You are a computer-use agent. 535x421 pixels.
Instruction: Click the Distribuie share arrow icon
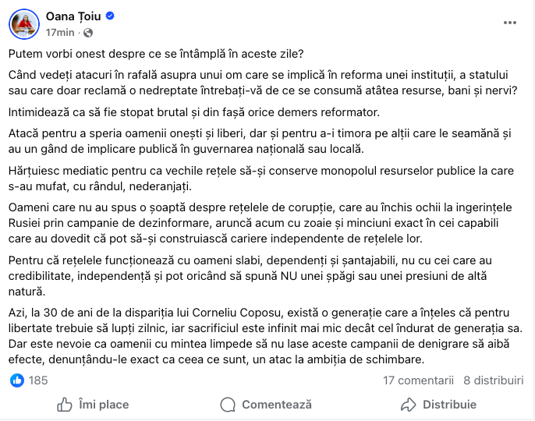tap(408, 405)
